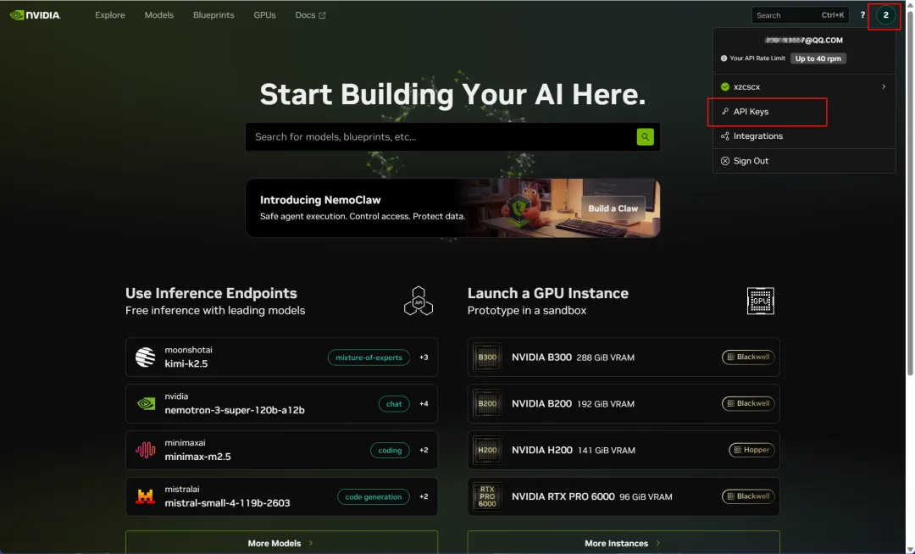Open the Models nav item

pyautogui.click(x=158, y=15)
